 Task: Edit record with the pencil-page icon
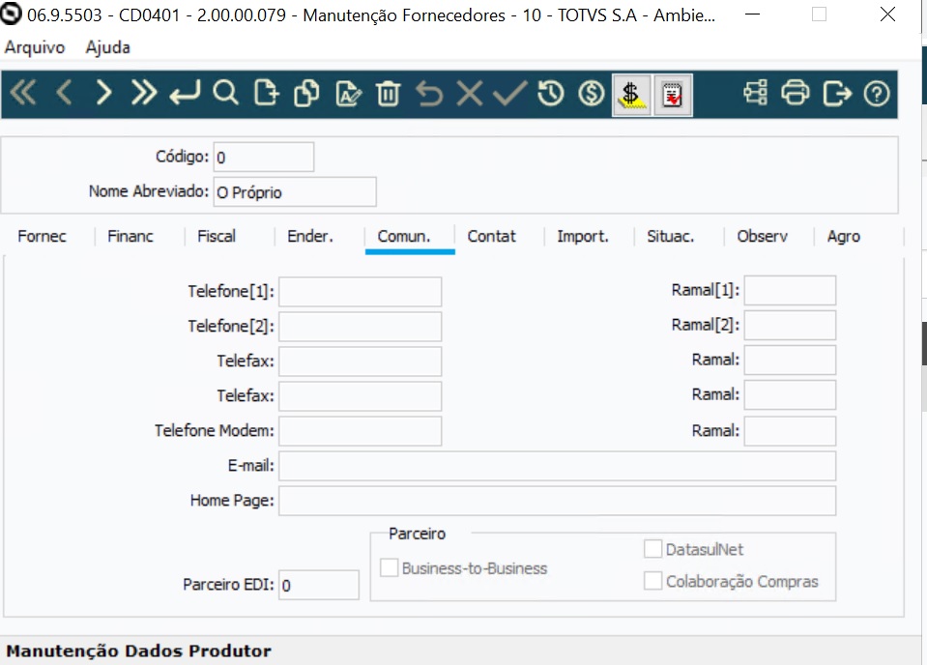[x=348, y=93]
